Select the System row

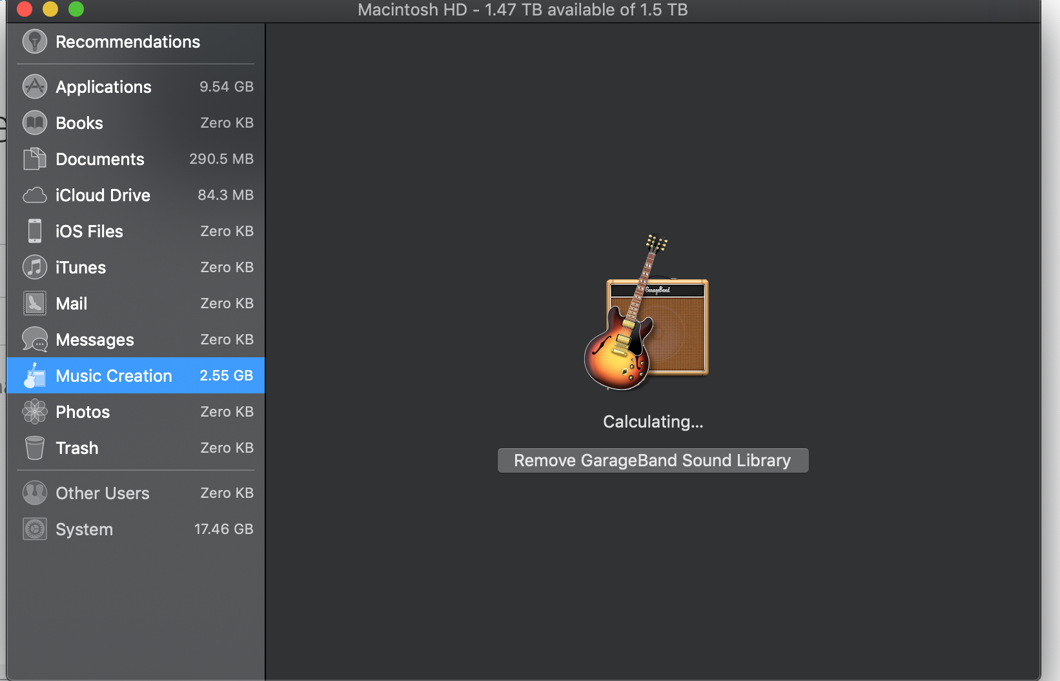click(x=136, y=529)
